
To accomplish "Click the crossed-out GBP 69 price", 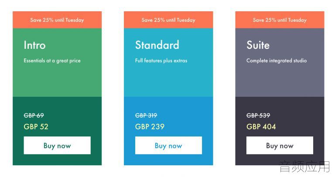I will pyautogui.click(x=34, y=116).
